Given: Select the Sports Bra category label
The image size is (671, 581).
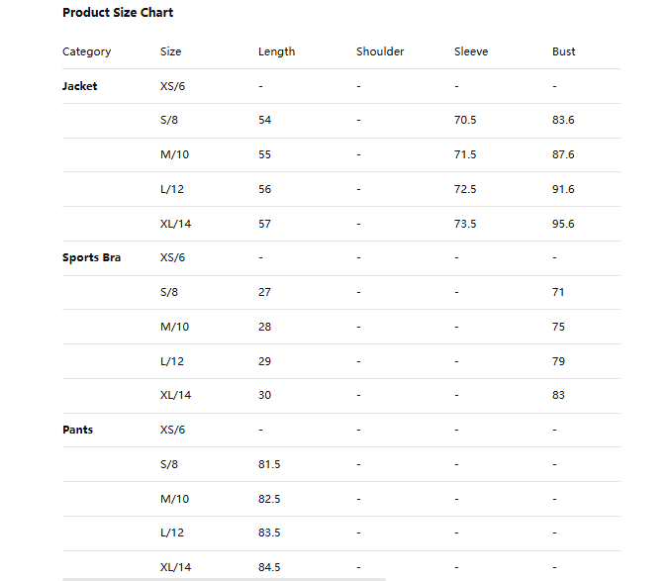Looking at the screenshot, I should 92,257.
